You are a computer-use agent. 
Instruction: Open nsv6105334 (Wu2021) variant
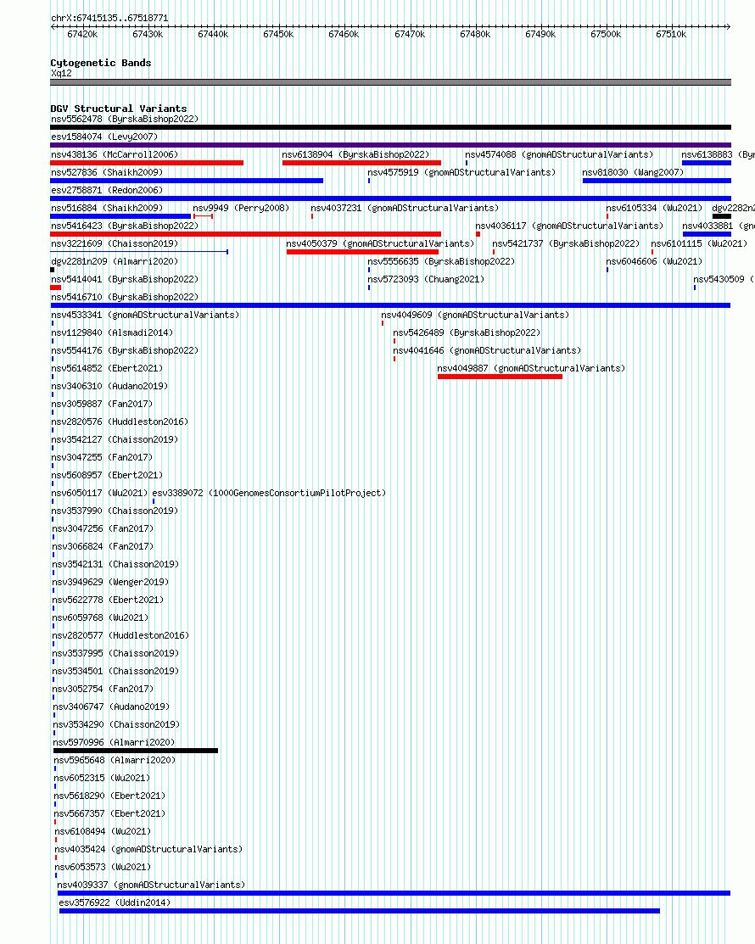pos(654,209)
